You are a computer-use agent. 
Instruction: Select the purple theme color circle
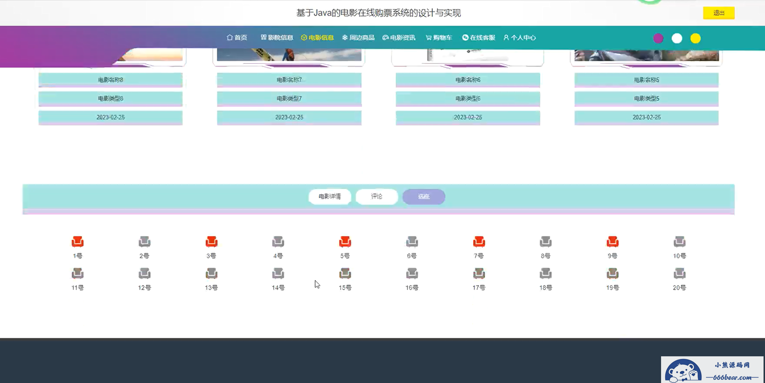click(x=658, y=38)
